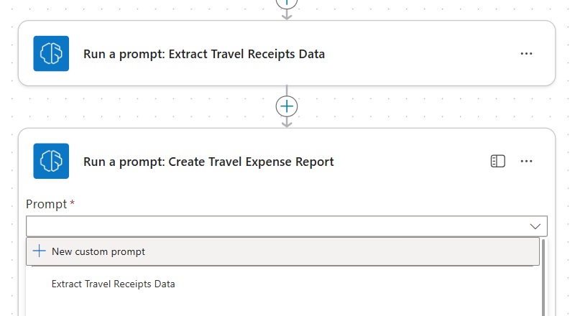This screenshot has height=316, width=580.
Task: Click the plus icon beside New custom prompt
Action: tap(40, 251)
